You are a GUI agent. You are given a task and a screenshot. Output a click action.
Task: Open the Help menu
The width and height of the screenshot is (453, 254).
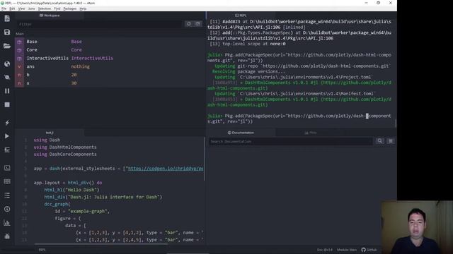pos(83,8)
